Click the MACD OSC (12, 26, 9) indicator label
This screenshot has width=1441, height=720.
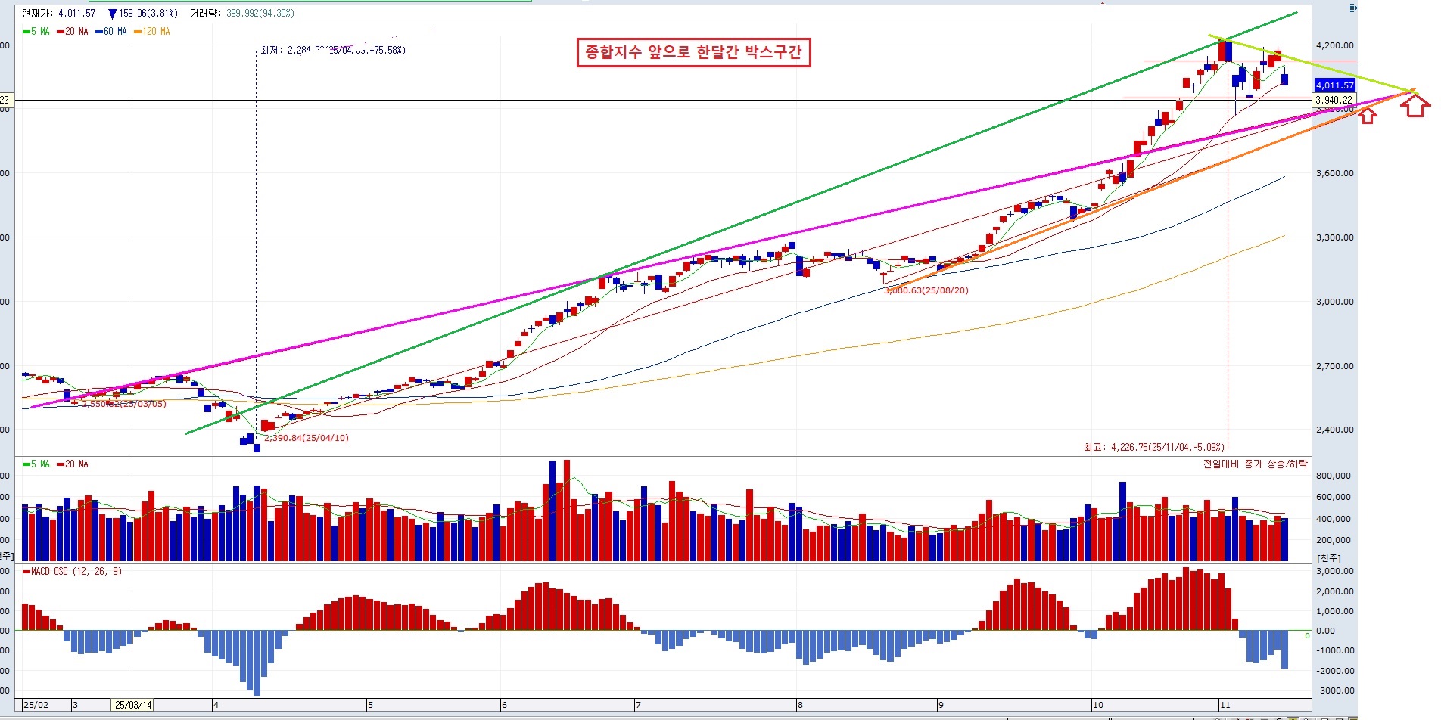pos(73,572)
